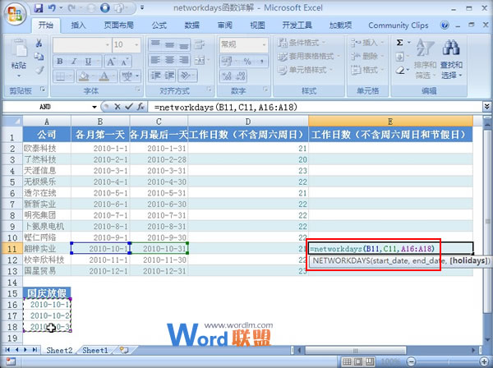This screenshot has width=493, height=368.
Task: Increase indent in alignment group
Action: coord(170,76)
